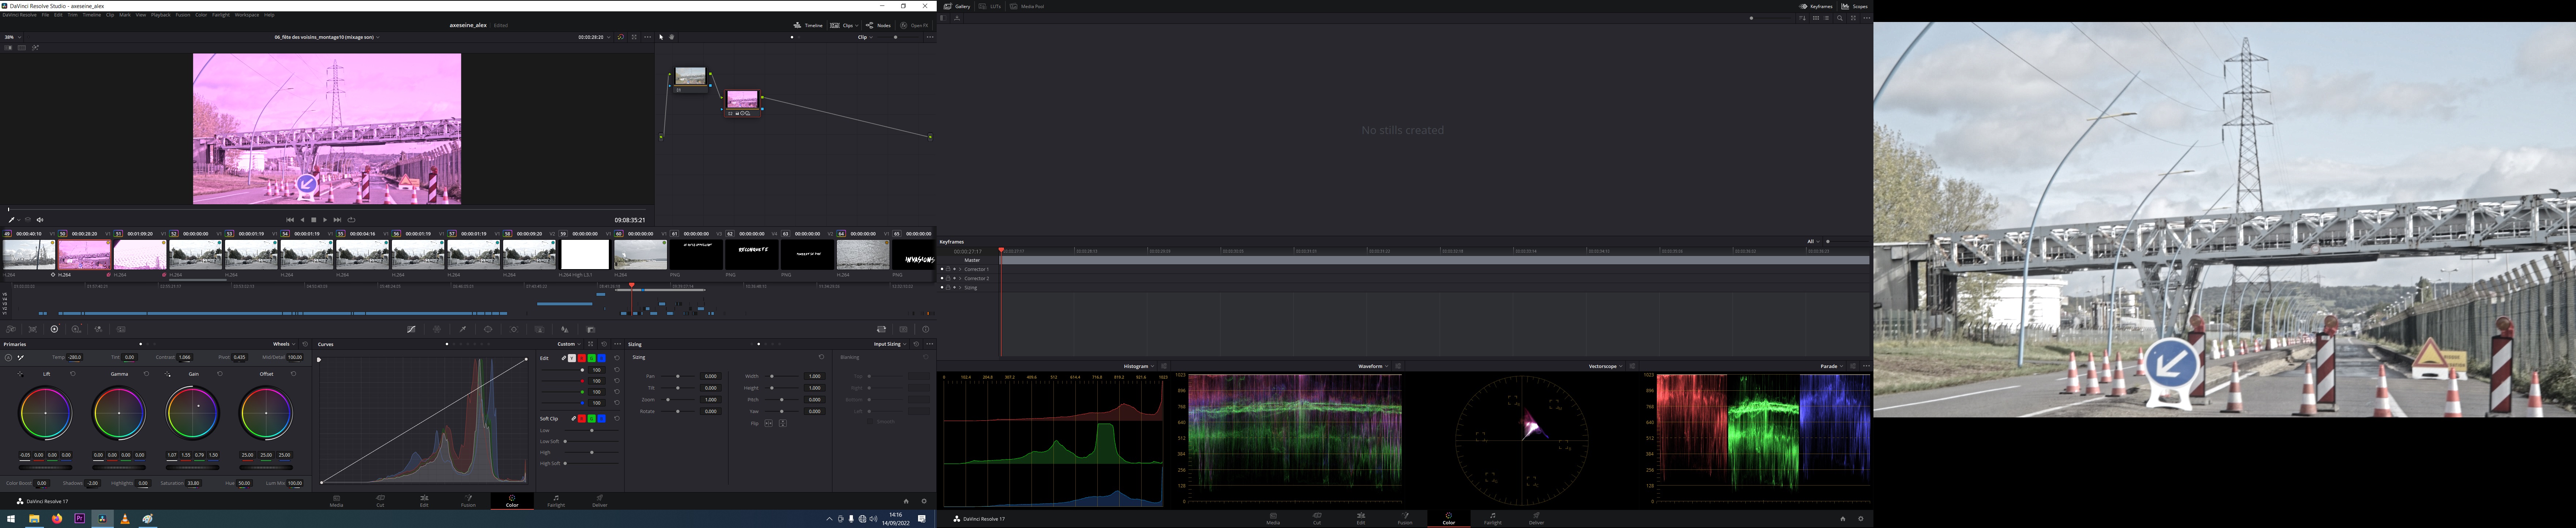Screen dimensions: 2576x528
Task: Toggle curve Edit channel ganging link
Action: [x=564, y=358]
